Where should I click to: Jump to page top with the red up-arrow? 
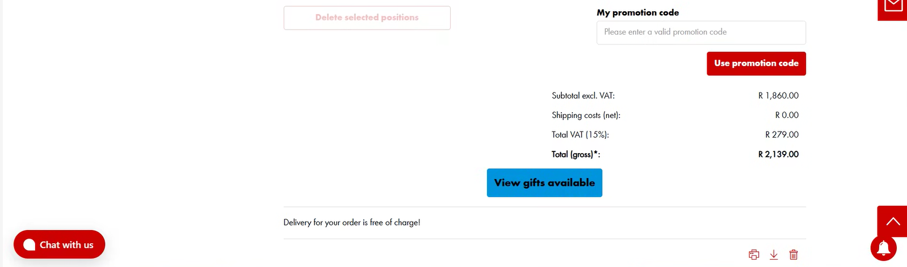pyautogui.click(x=893, y=221)
